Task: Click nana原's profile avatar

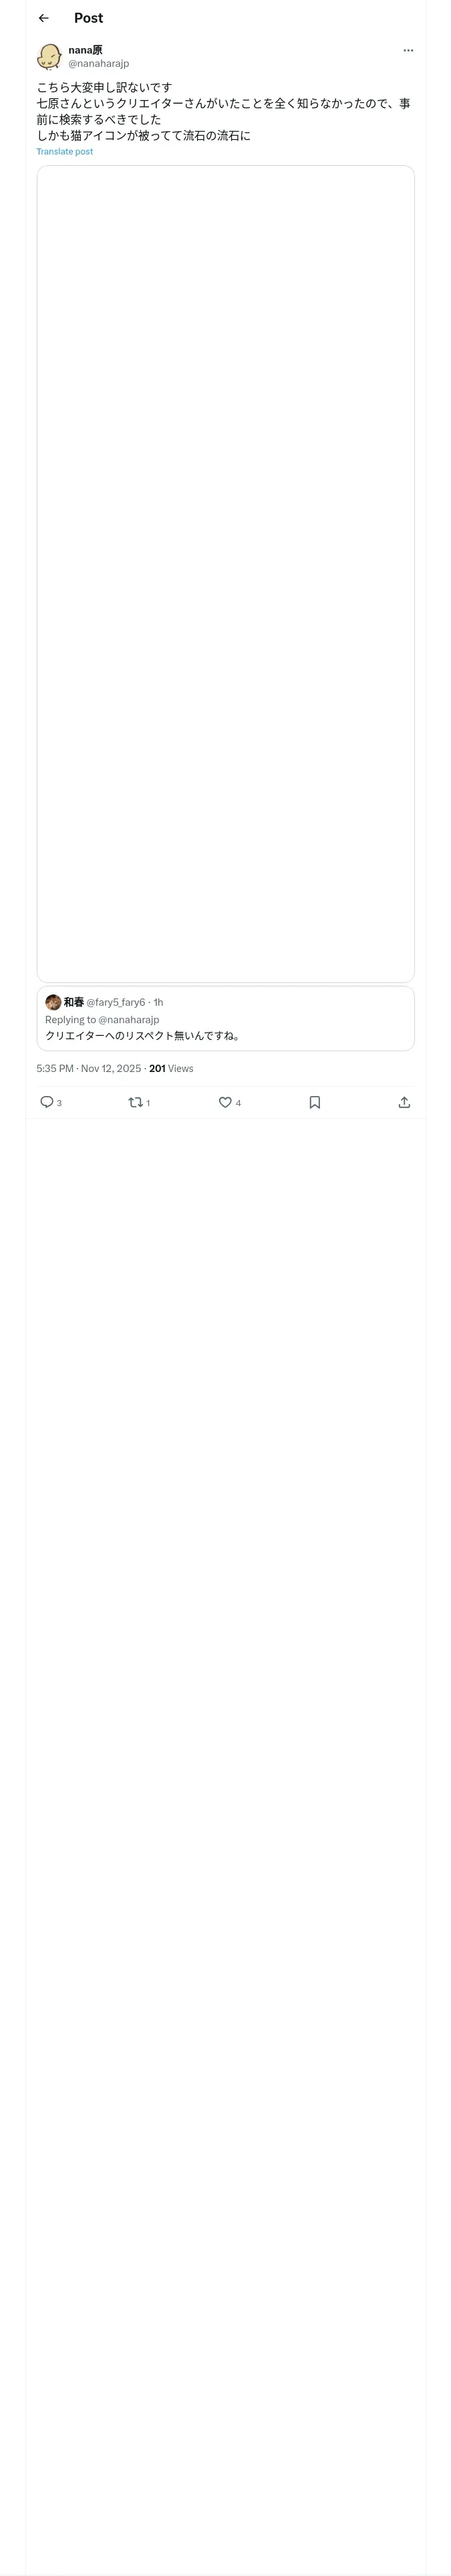Action: [x=49, y=57]
